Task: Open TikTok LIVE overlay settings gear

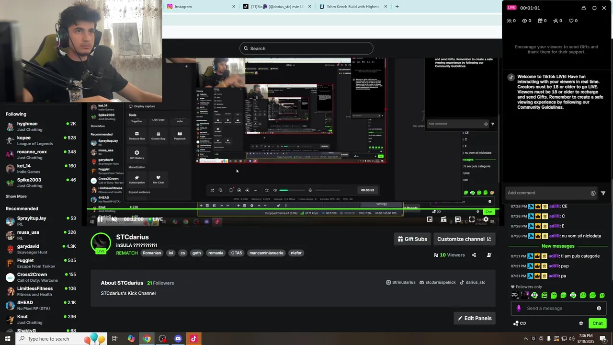Action: pos(594,8)
